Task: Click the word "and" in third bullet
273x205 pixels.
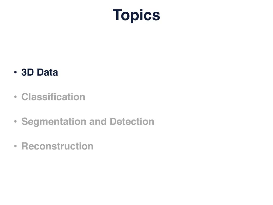Action: 98,121
